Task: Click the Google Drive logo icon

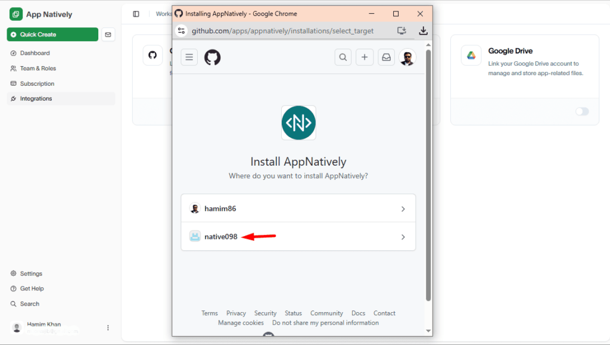Action: point(471,55)
